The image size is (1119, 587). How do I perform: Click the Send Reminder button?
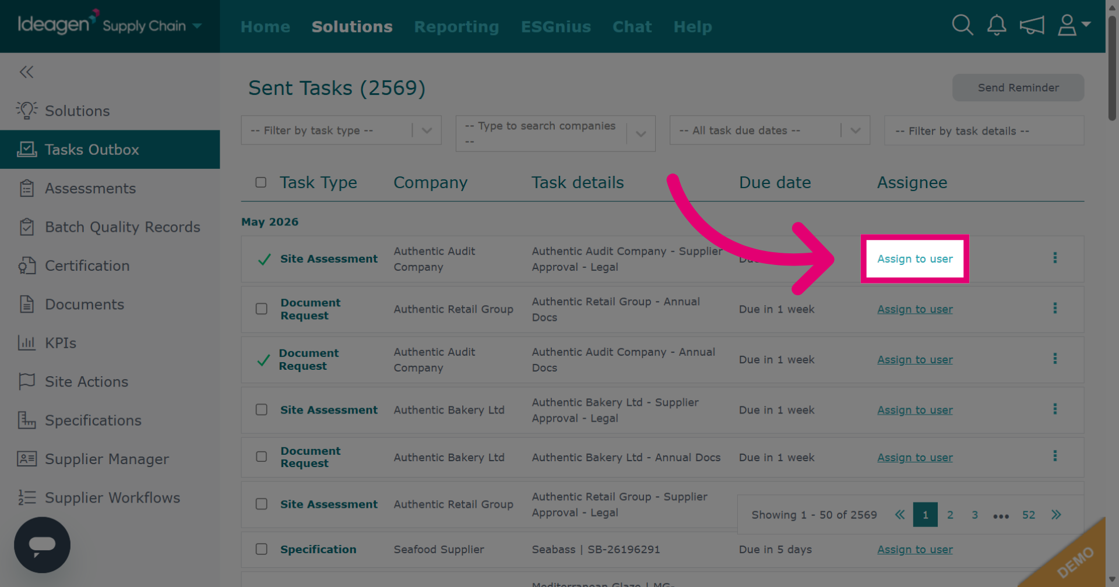click(1018, 87)
